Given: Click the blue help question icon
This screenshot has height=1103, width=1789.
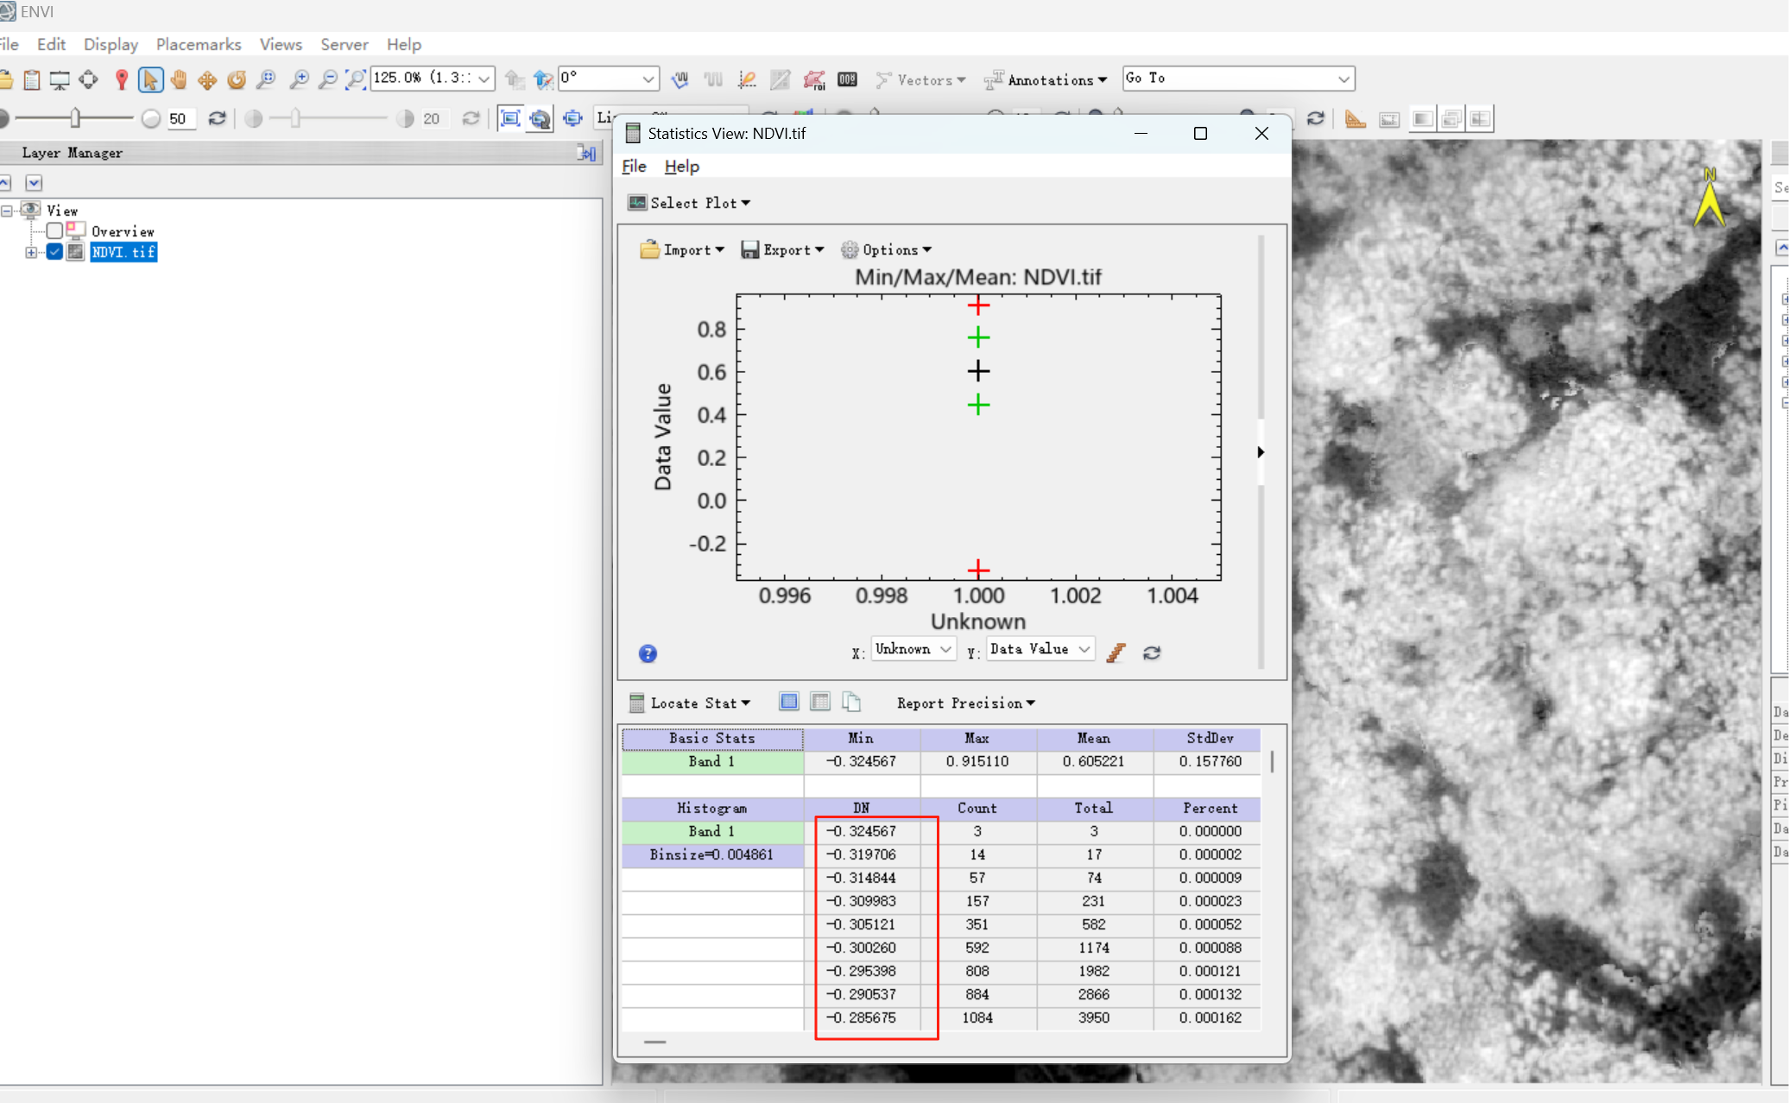Looking at the screenshot, I should pyautogui.click(x=648, y=653).
